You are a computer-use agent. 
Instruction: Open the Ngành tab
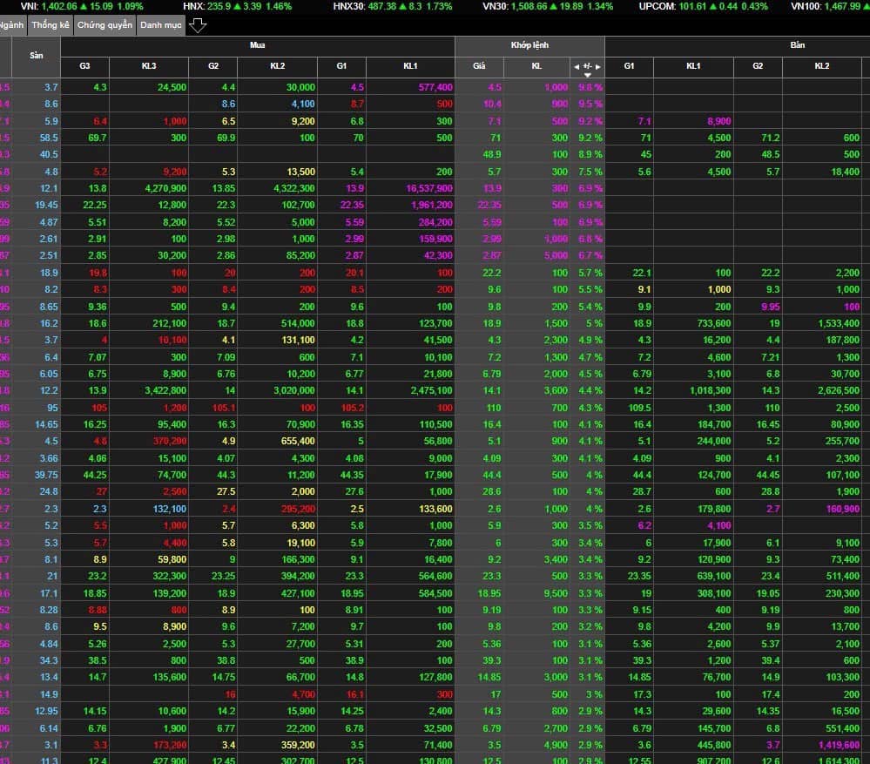tap(12, 25)
